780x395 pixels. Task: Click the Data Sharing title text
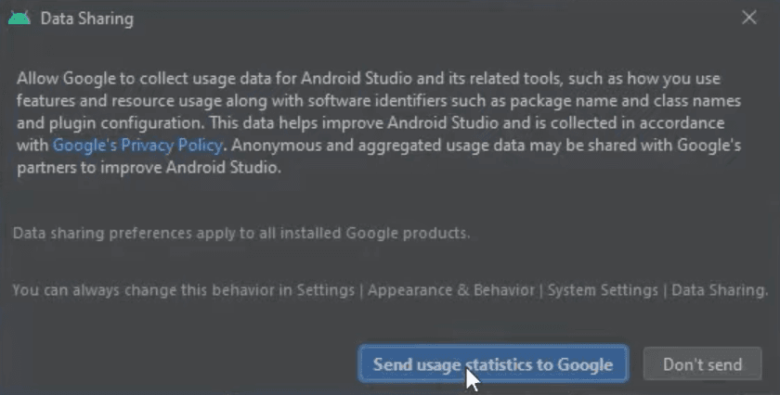tap(87, 19)
